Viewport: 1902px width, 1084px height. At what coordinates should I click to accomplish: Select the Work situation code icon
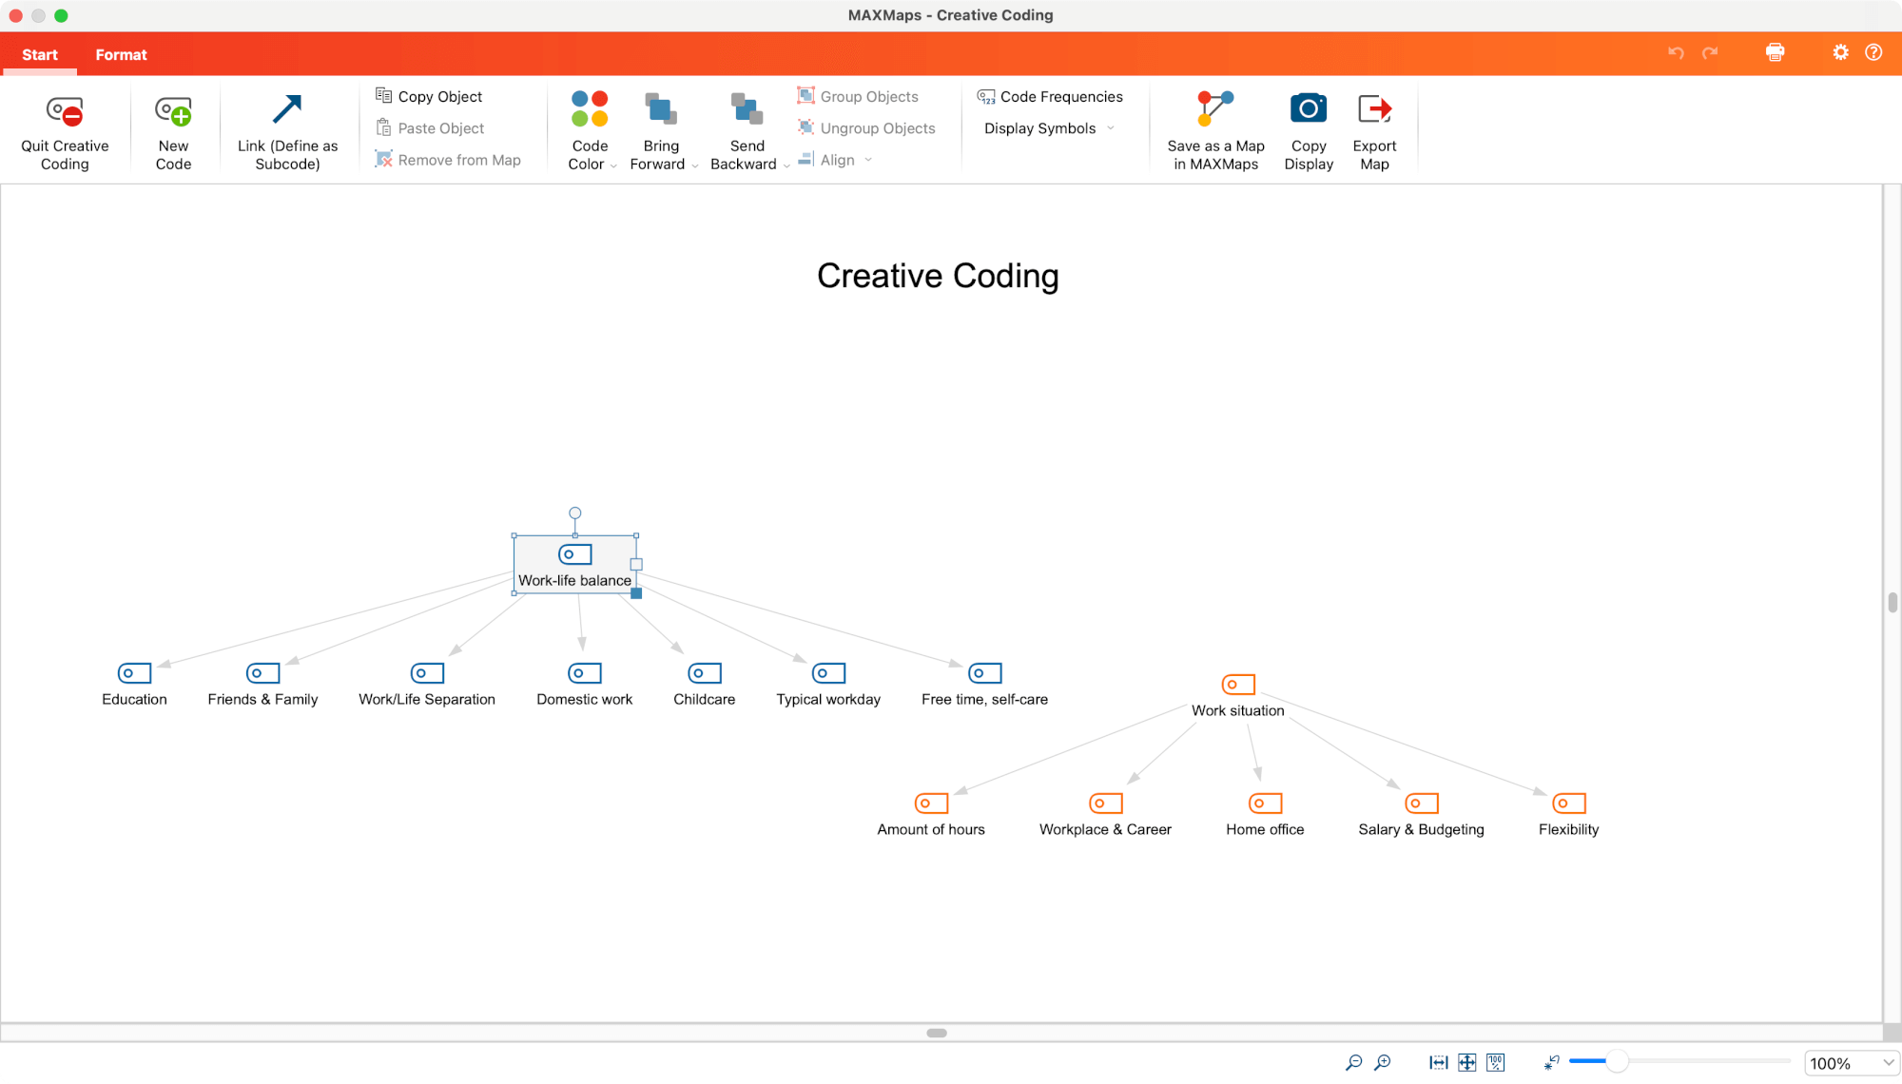click(x=1238, y=685)
